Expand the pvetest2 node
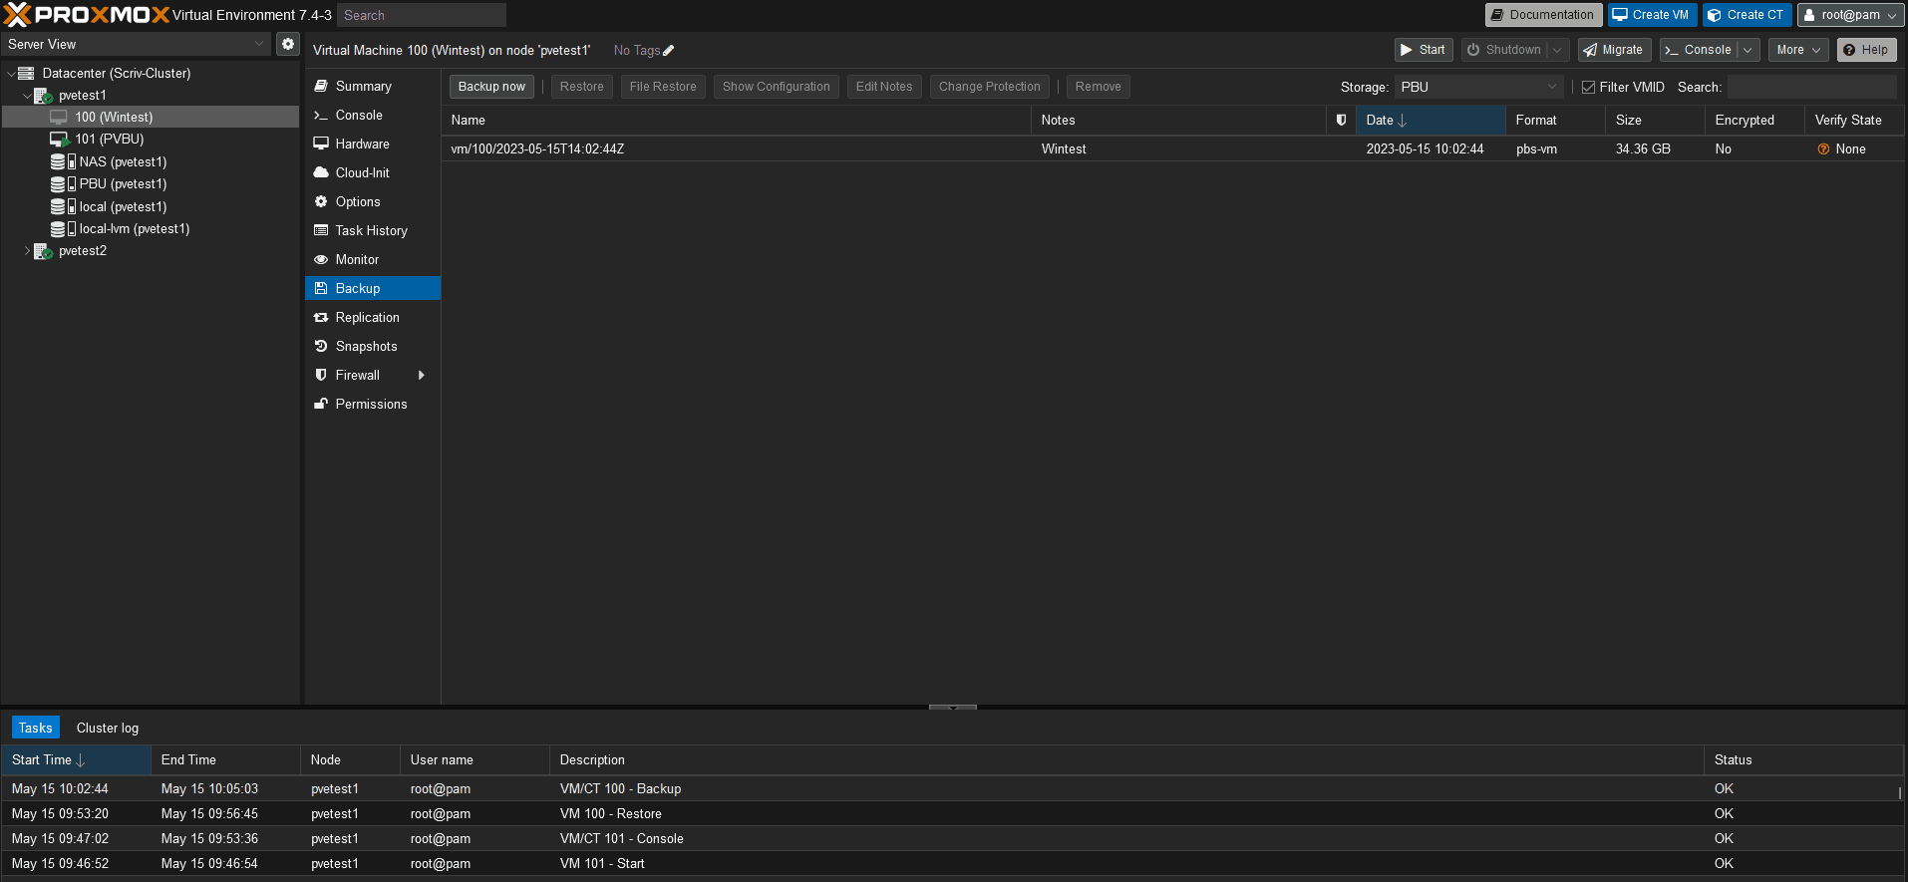 (27, 251)
